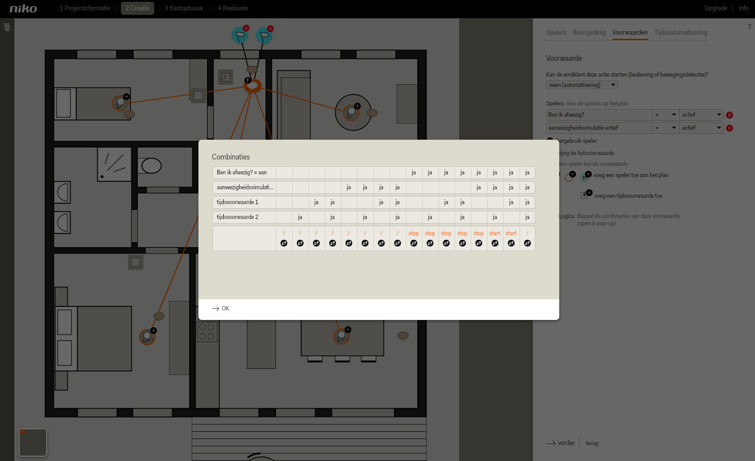Toggle icon under the first 'start' result
Screen dimensions: 755x461
click(x=495, y=243)
